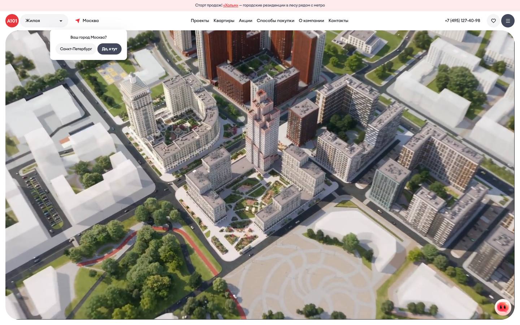Open the Проекты menu
The image size is (520, 325).
(x=200, y=21)
